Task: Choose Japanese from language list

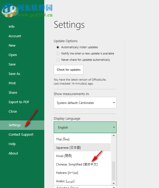Action: pyautogui.click(x=83, y=147)
